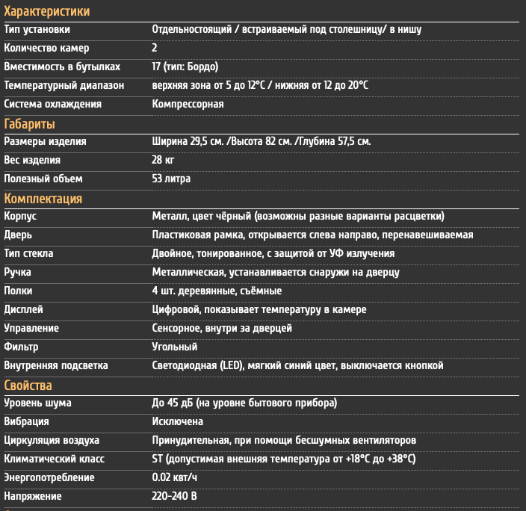Click the 53 литра volume value
The width and height of the screenshot is (526, 511).
point(171,179)
